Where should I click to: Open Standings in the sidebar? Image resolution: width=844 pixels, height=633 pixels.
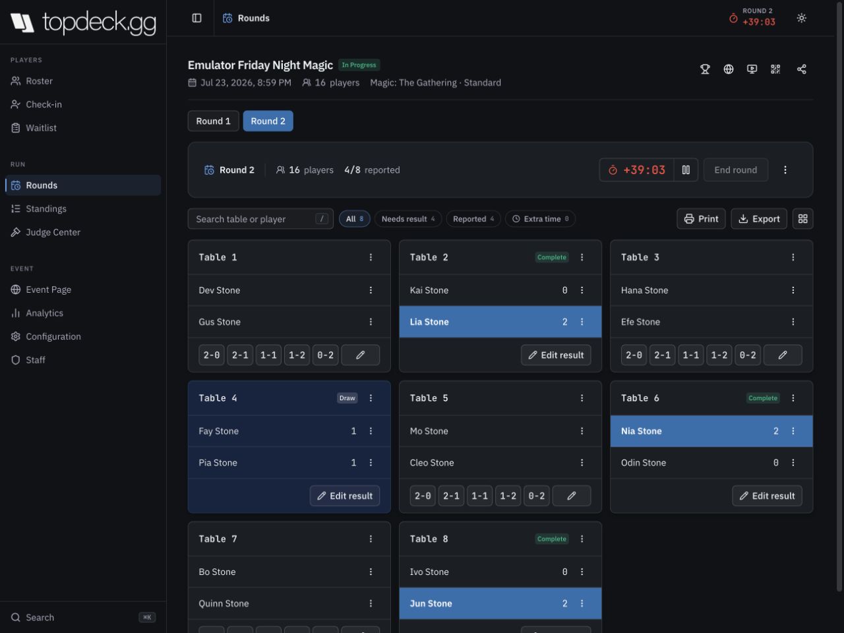click(83, 209)
